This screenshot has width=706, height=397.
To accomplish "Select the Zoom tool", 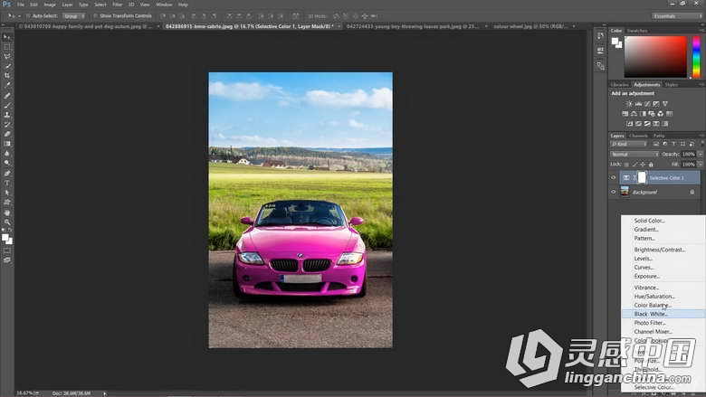I will [x=6, y=222].
